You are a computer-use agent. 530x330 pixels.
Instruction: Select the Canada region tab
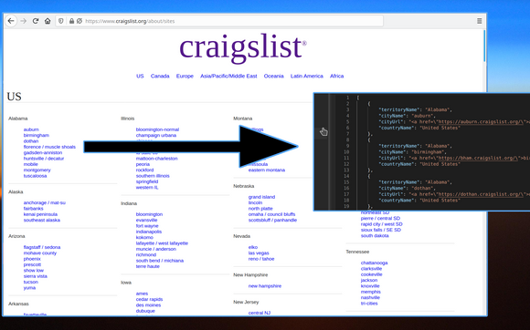pos(160,77)
